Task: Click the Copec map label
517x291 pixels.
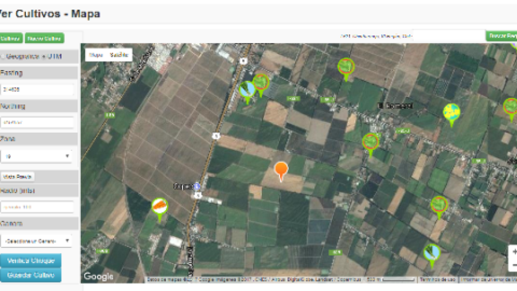Action: click(x=183, y=187)
